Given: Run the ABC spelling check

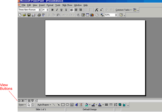Looking at the screenshot, I should pos(44,15).
